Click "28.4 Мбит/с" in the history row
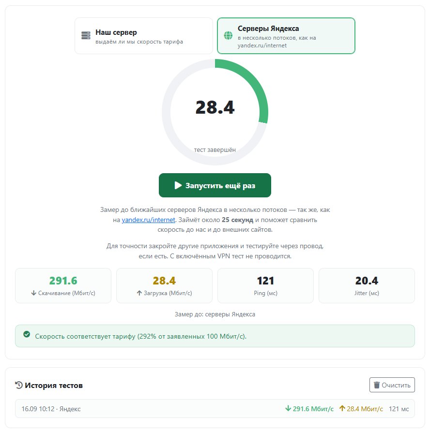430x432 pixels. tap(365, 409)
